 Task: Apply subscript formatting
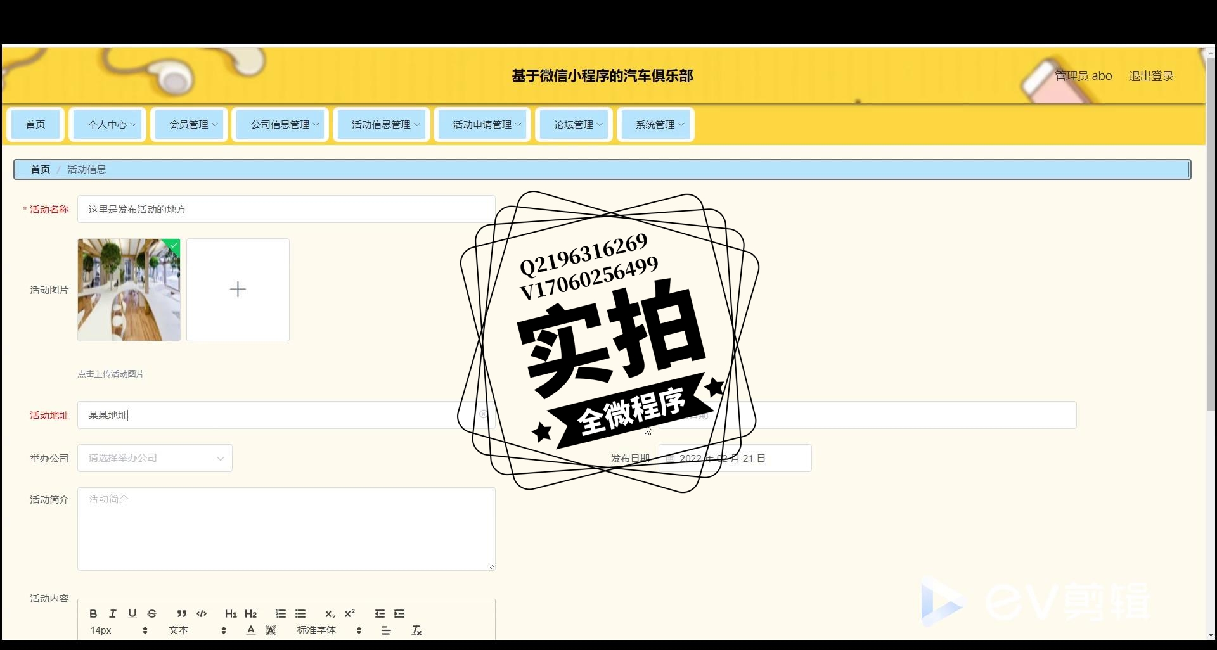point(330,613)
